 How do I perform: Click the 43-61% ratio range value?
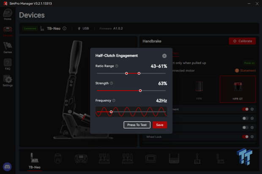(159, 66)
